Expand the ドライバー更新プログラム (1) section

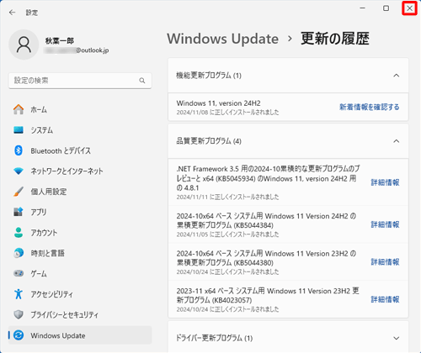pos(396,338)
